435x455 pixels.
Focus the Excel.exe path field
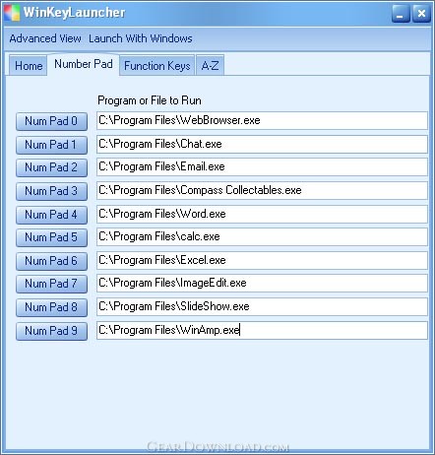click(262, 260)
